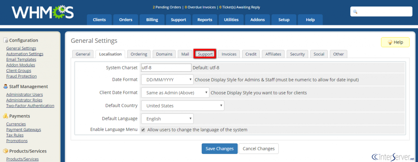418x162 pixels.
Task: Toggle the Enable Language Menu checkbox
Action: [143, 130]
